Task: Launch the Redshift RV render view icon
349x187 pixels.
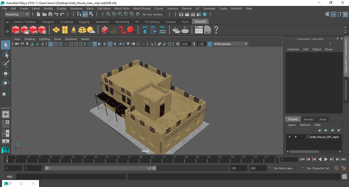Action: coord(16,30)
